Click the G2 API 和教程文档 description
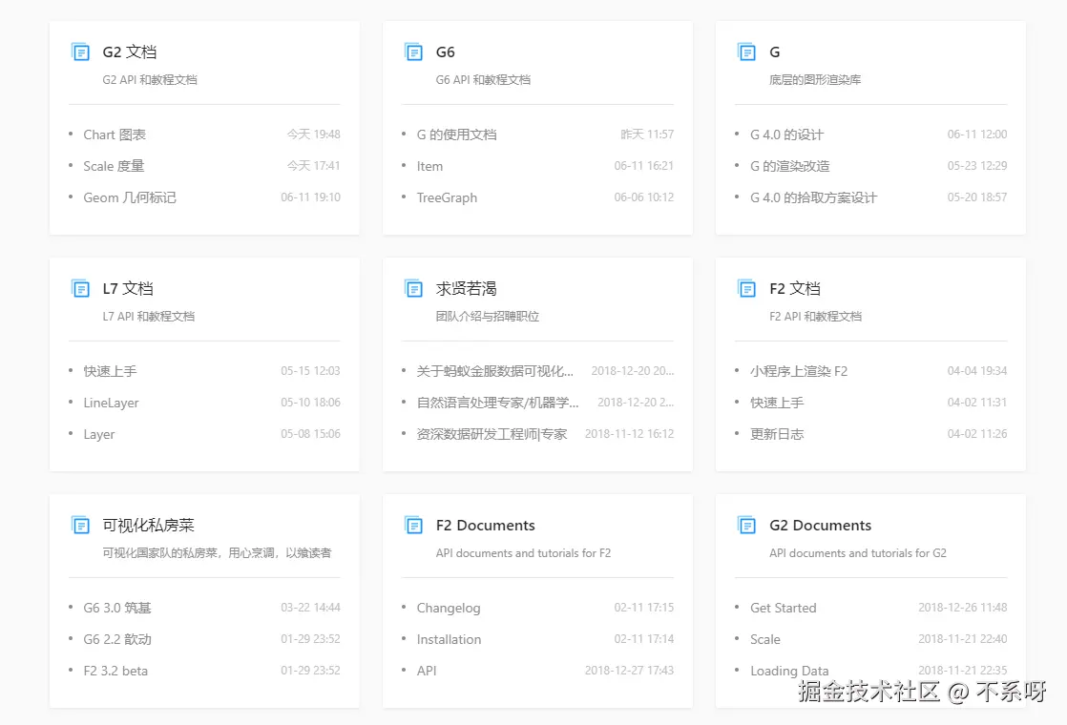This screenshot has width=1067, height=725. [x=150, y=79]
